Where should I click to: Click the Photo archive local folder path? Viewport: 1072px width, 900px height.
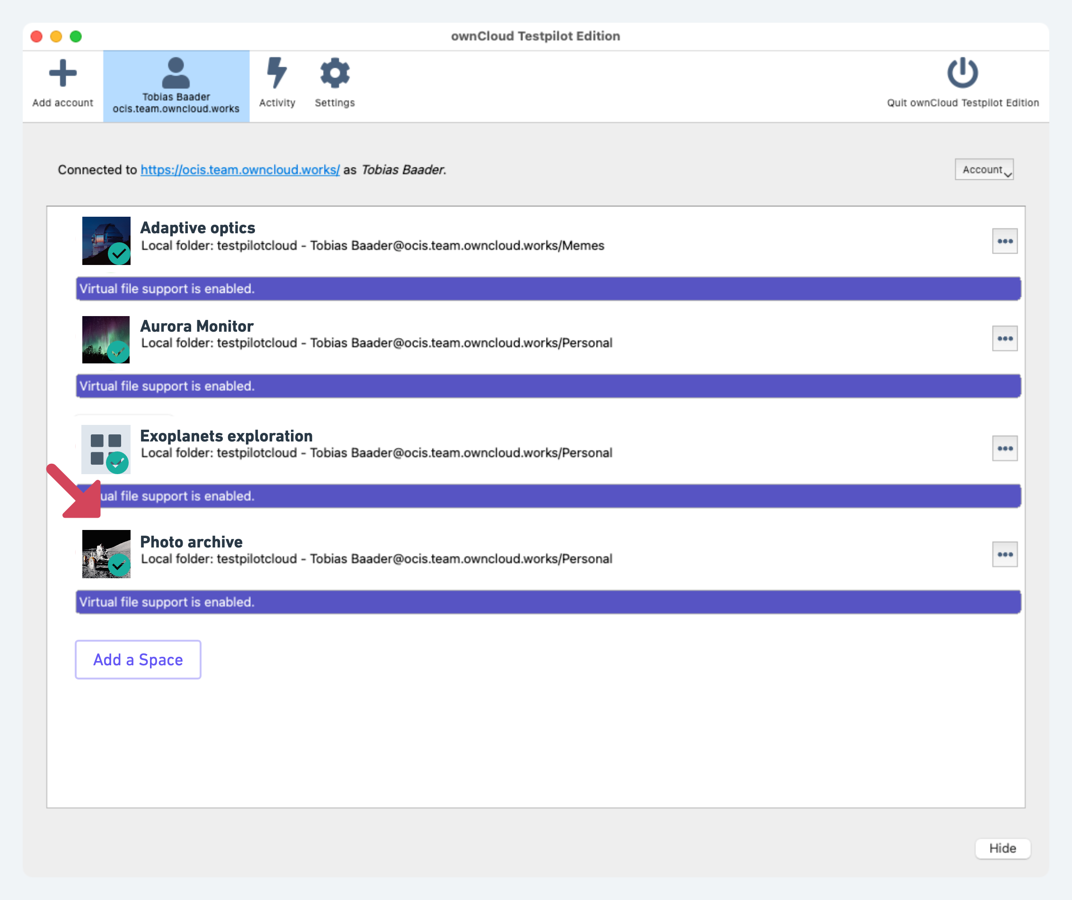click(x=377, y=558)
